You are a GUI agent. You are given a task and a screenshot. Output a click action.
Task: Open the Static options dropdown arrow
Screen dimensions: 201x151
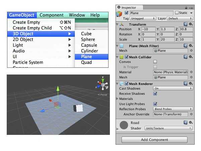191,13
